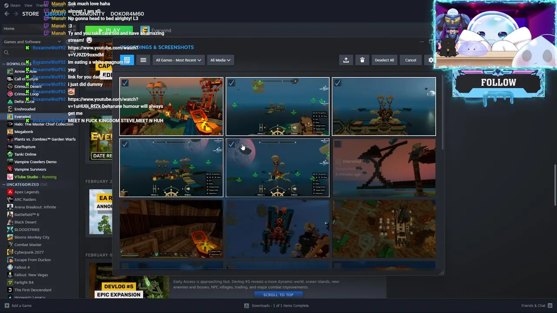
Task: Click the green PLAY button
Action: (109, 30)
